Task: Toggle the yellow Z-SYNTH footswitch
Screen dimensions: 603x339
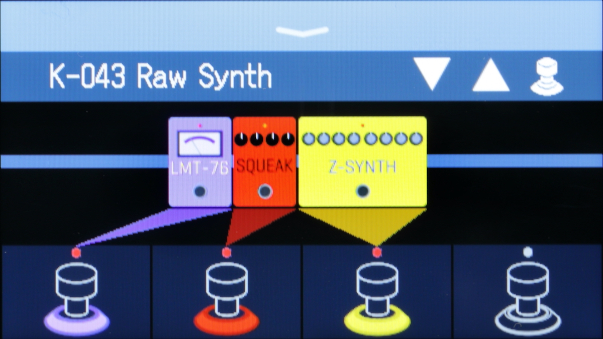Action: [x=377, y=298]
